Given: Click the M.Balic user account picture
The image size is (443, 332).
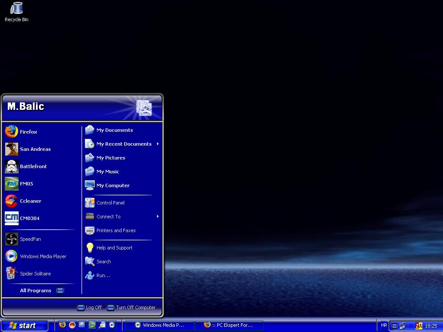Looking at the screenshot, I should point(144,108).
